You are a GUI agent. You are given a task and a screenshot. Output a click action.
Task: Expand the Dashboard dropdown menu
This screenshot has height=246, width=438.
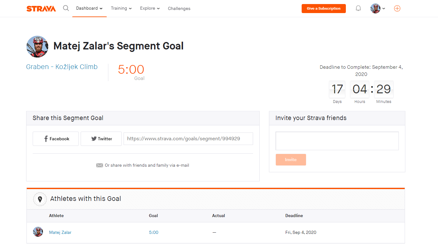coord(89,8)
